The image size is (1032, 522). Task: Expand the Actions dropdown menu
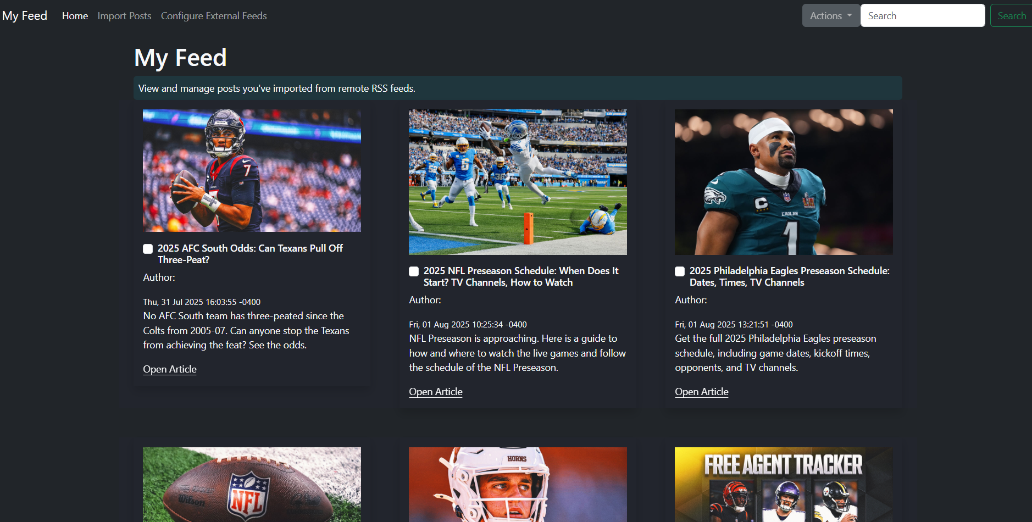830,16
